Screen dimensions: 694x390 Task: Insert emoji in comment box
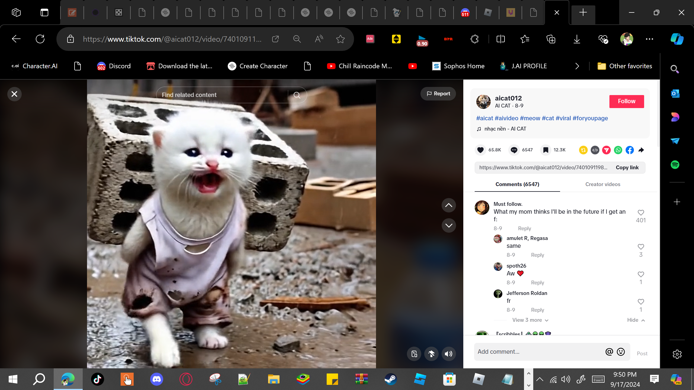pyautogui.click(x=621, y=352)
